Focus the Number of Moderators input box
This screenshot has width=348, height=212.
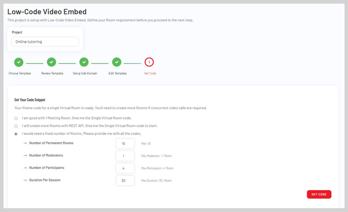click(125, 156)
